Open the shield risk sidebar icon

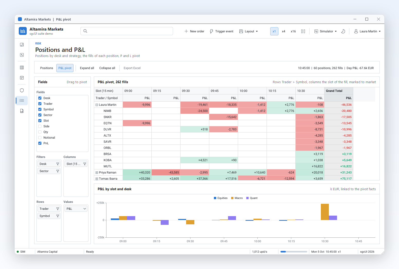coord(22,90)
